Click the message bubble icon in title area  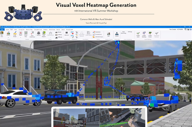pos(185,29)
